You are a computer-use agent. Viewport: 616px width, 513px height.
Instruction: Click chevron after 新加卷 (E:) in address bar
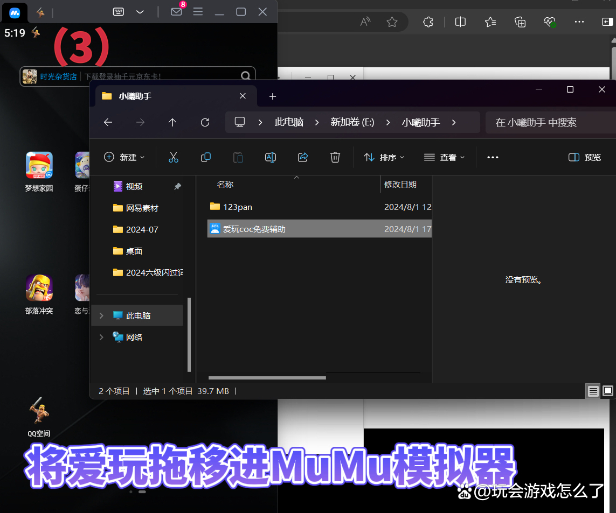point(388,122)
